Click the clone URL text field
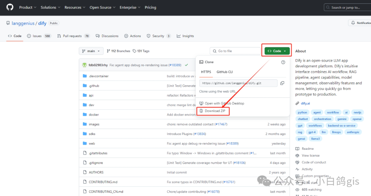 tap(238, 83)
